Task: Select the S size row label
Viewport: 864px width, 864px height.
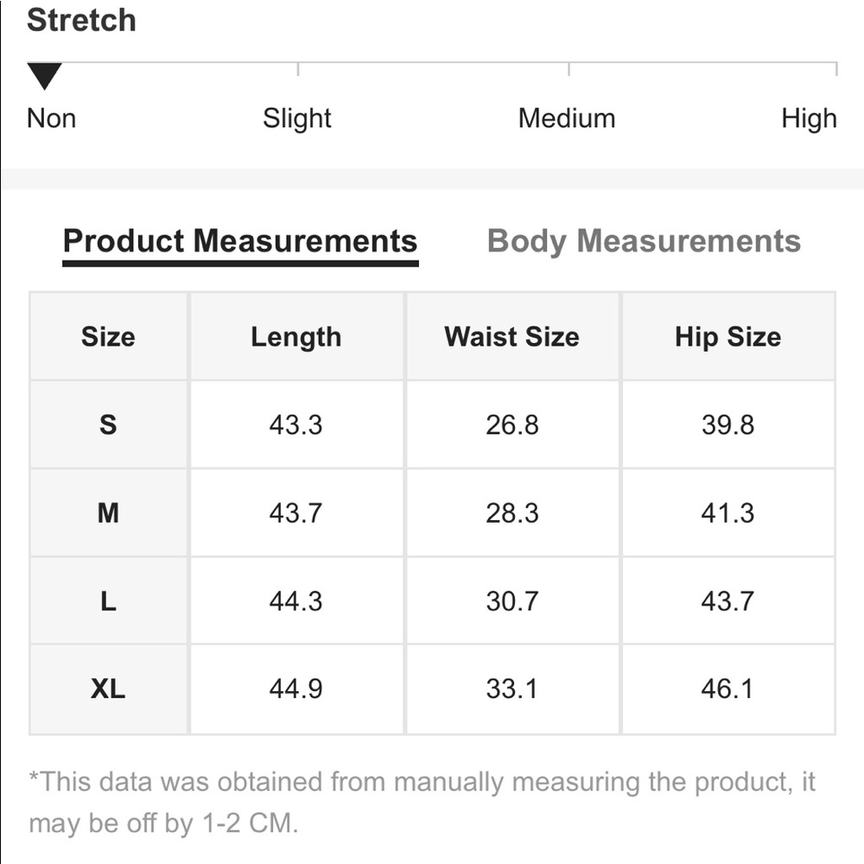Action: pyautogui.click(x=108, y=425)
